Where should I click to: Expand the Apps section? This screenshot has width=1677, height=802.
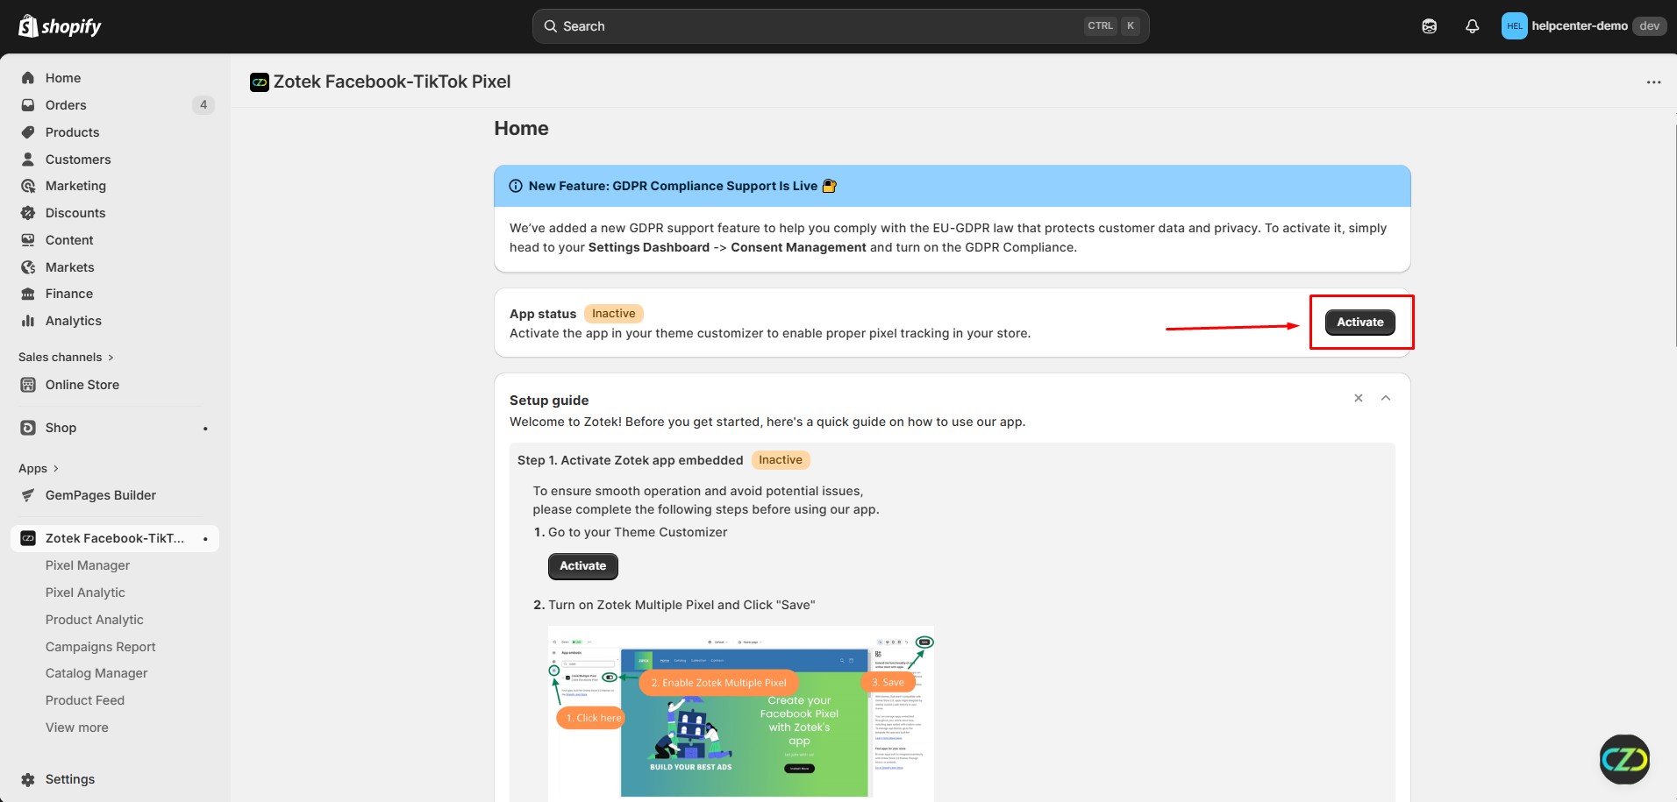click(x=39, y=469)
